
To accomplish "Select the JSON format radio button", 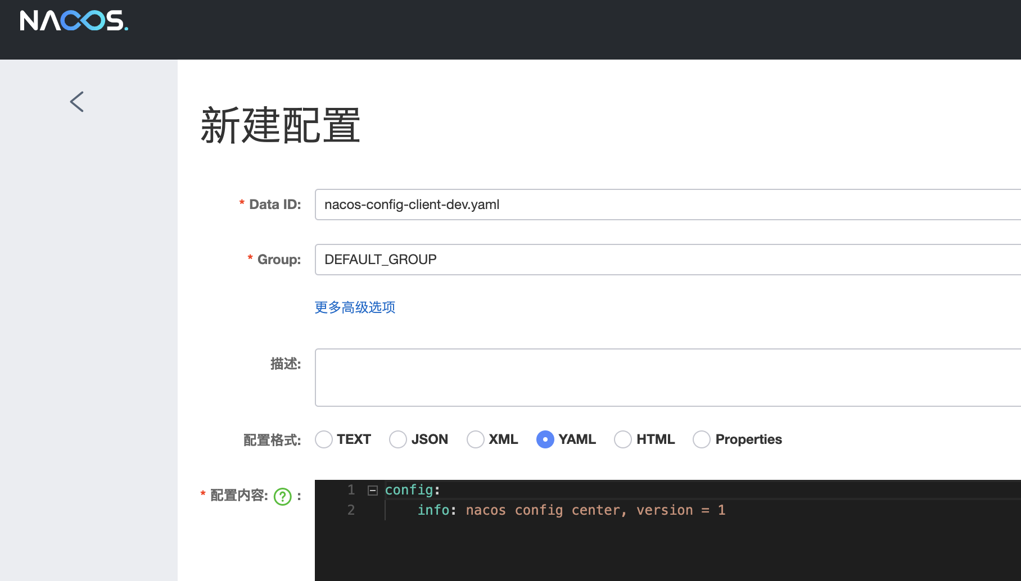I will pyautogui.click(x=398, y=439).
